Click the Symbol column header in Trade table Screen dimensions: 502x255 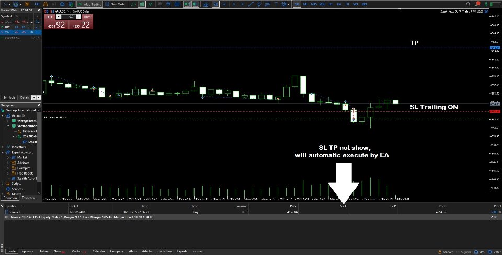point(11,206)
